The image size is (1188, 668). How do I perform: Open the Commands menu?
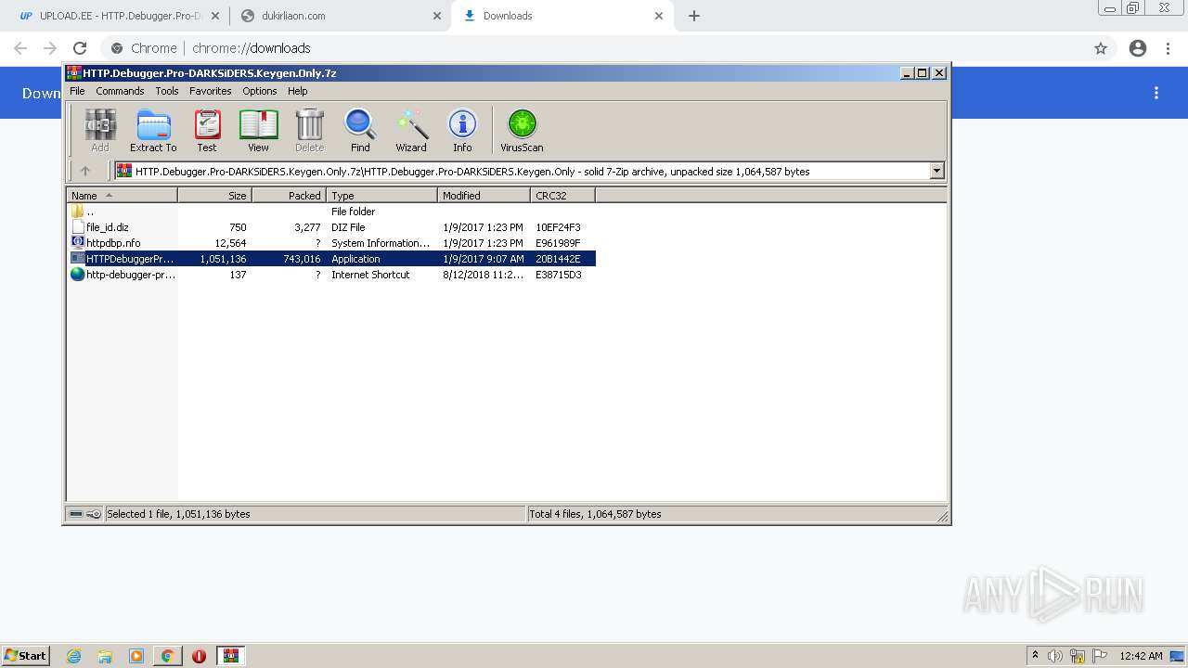pyautogui.click(x=120, y=91)
